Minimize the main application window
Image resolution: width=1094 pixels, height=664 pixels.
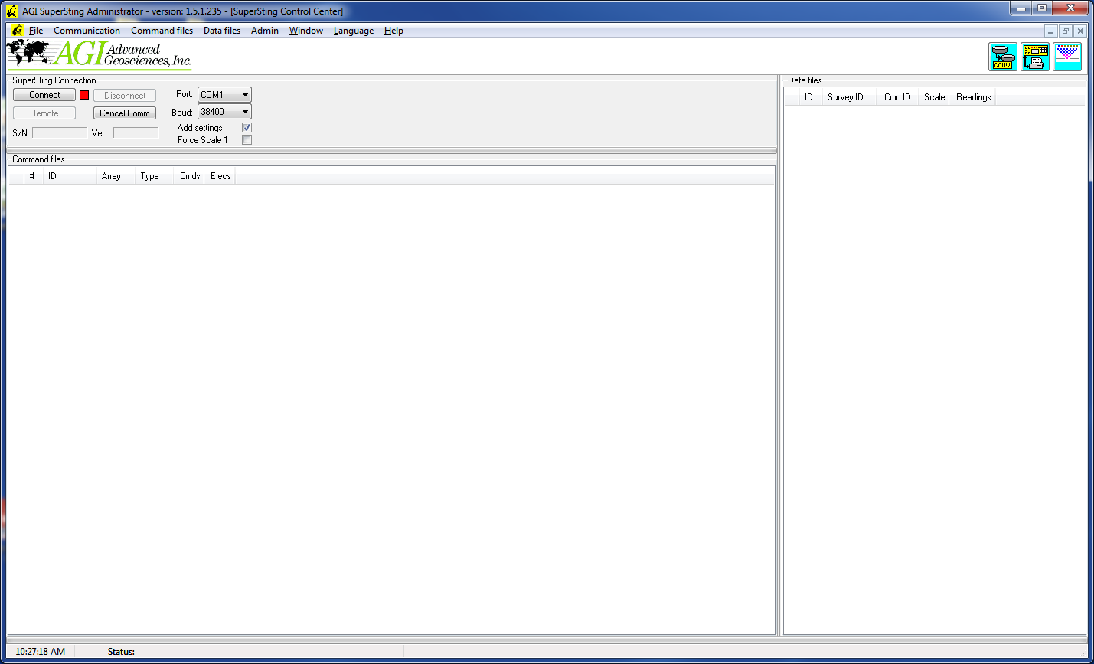[x=1021, y=8]
